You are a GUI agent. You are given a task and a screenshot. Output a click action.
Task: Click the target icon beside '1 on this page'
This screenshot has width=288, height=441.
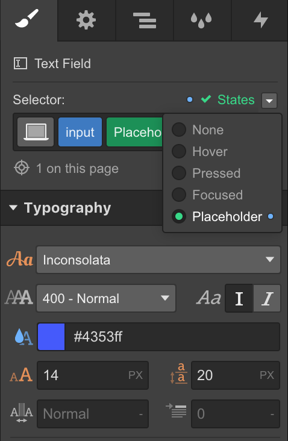coord(22,168)
